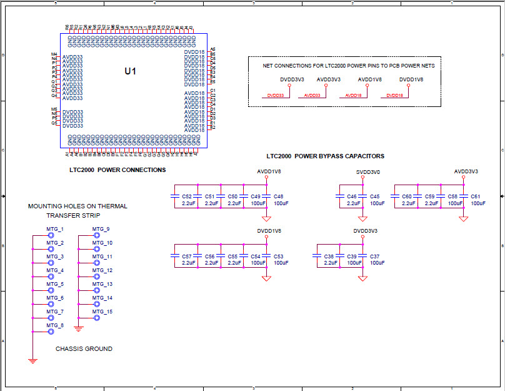Click the ground arrow below C53

click(x=267, y=277)
